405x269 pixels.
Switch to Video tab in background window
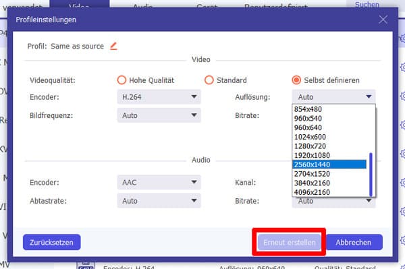tap(79, 5)
